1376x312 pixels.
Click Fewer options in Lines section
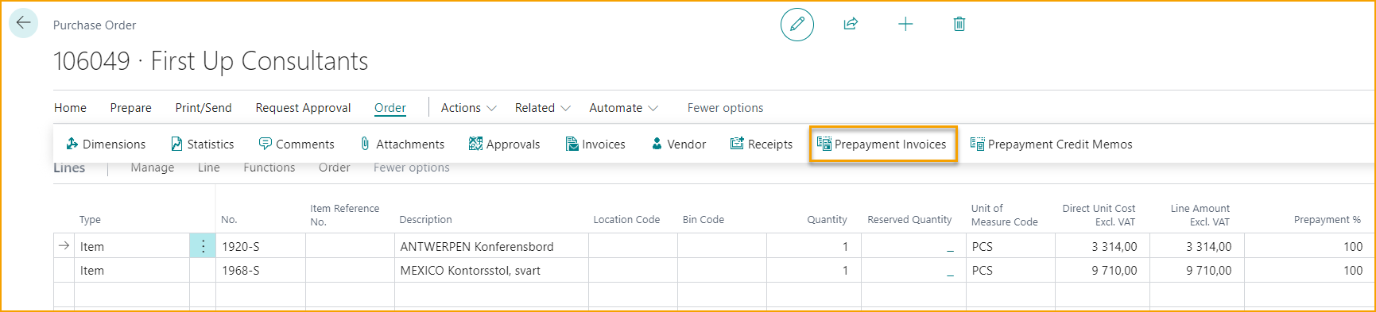click(412, 168)
